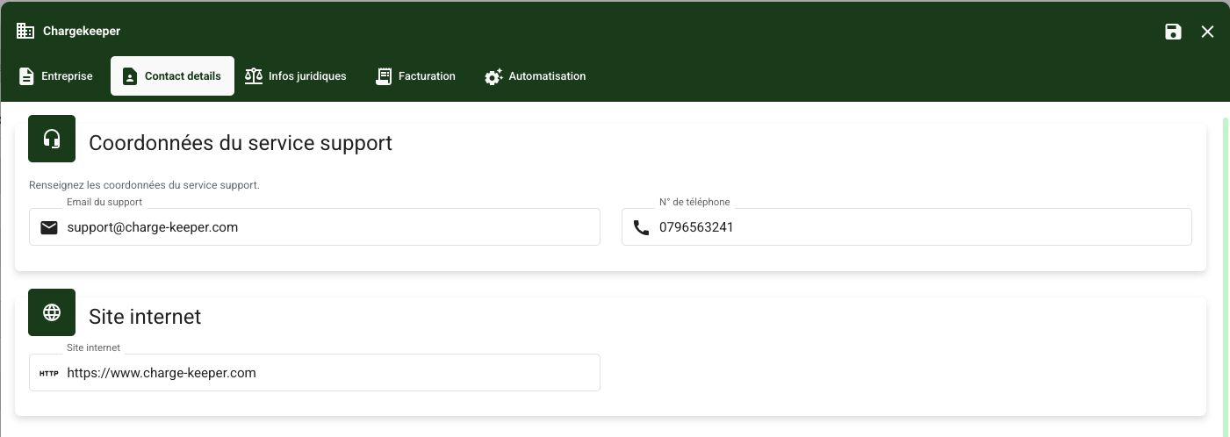Screen dimensions: 1230x437
Task: Open the Automatisation tab
Action: point(536,76)
